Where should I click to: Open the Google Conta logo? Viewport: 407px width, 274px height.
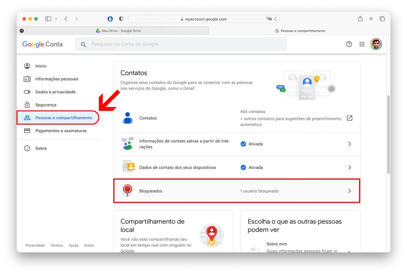click(x=42, y=44)
